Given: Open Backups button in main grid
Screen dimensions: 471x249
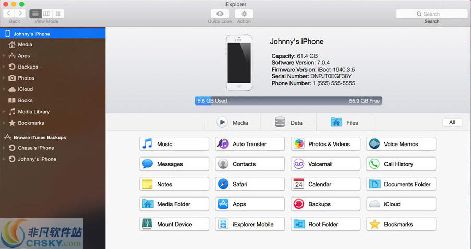Looking at the screenshot, I should [x=325, y=204].
